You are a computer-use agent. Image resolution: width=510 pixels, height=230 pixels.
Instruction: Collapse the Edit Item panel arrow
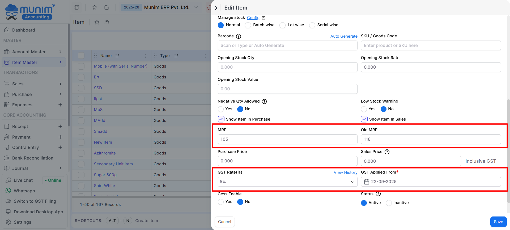pos(216,8)
